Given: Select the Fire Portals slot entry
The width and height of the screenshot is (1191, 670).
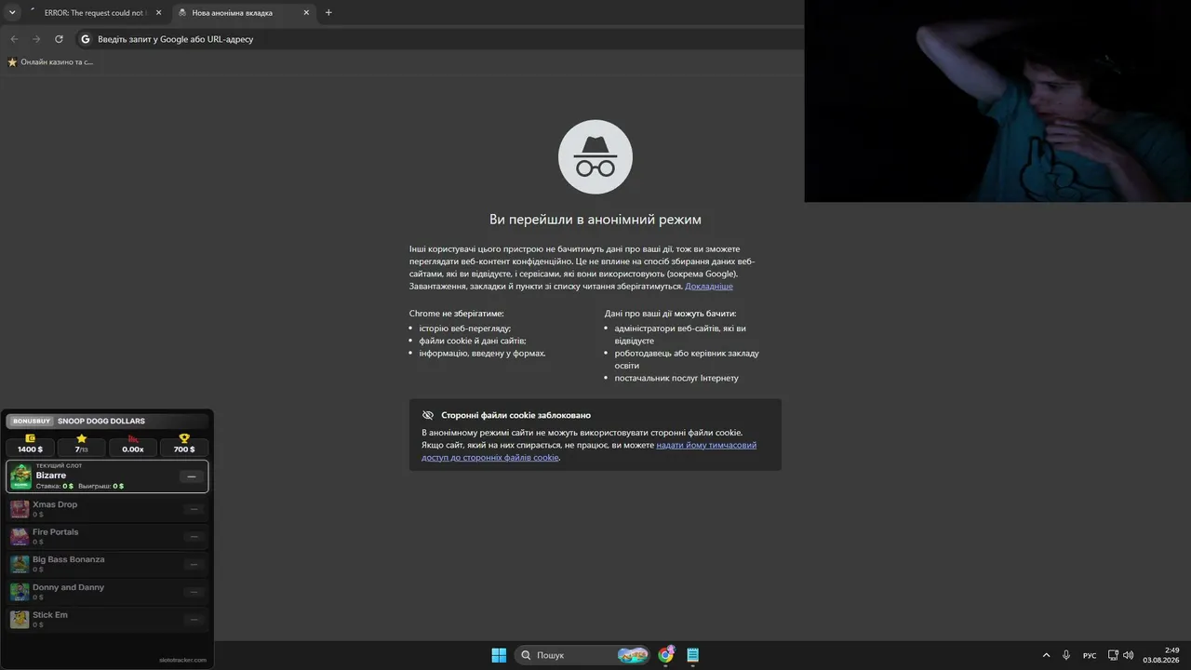Looking at the screenshot, I should pos(107,537).
